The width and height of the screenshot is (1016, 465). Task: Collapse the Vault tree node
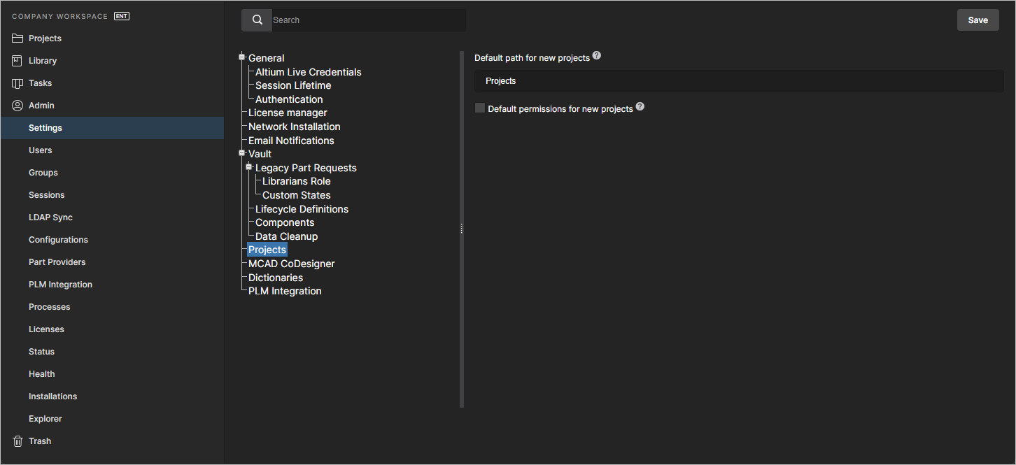pyautogui.click(x=241, y=153)
